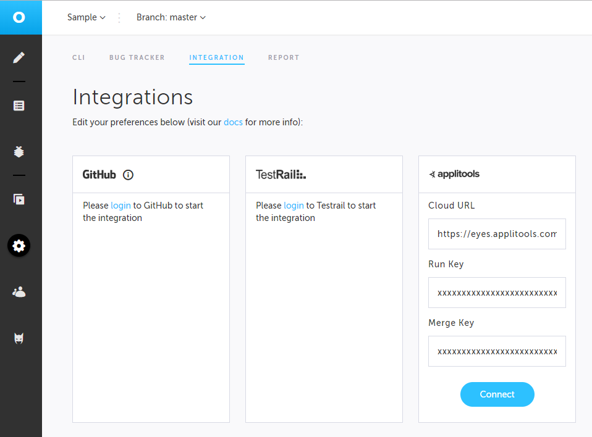Focus the Cloud URL input field
Screen dimensions: 592x437
pyautogui.click(x=497, y=234)
